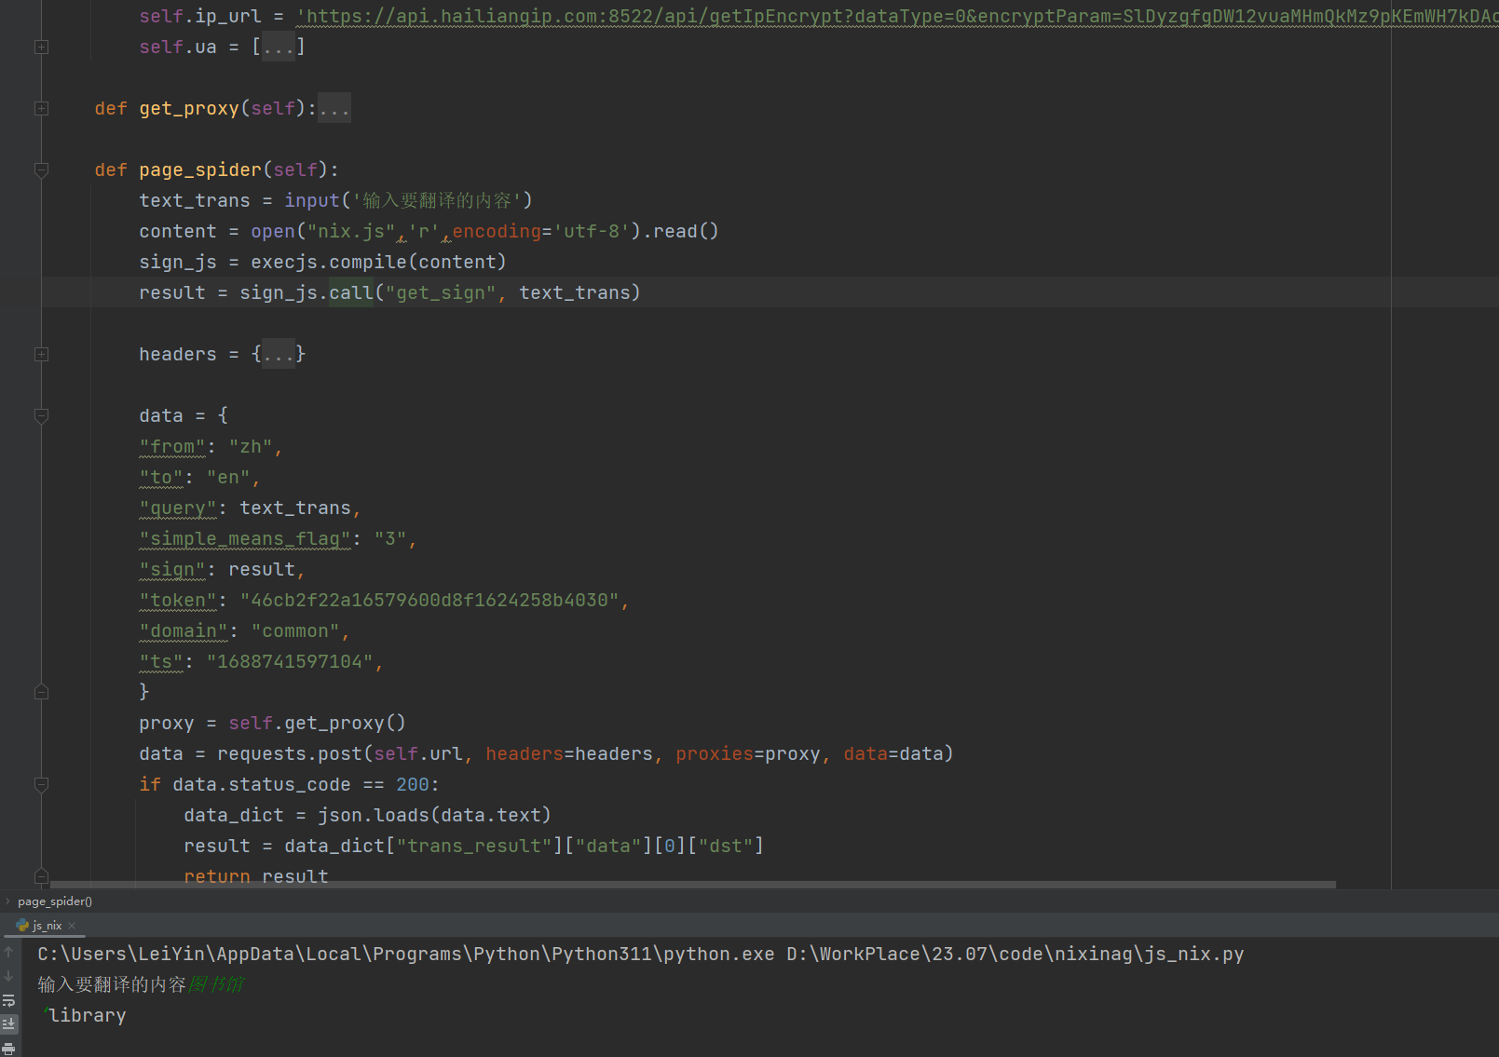Click page_spider() in the breadcrumb bar
Image resolution: width=1499 pixels, height=1057 pixels.
click(55, 901)
